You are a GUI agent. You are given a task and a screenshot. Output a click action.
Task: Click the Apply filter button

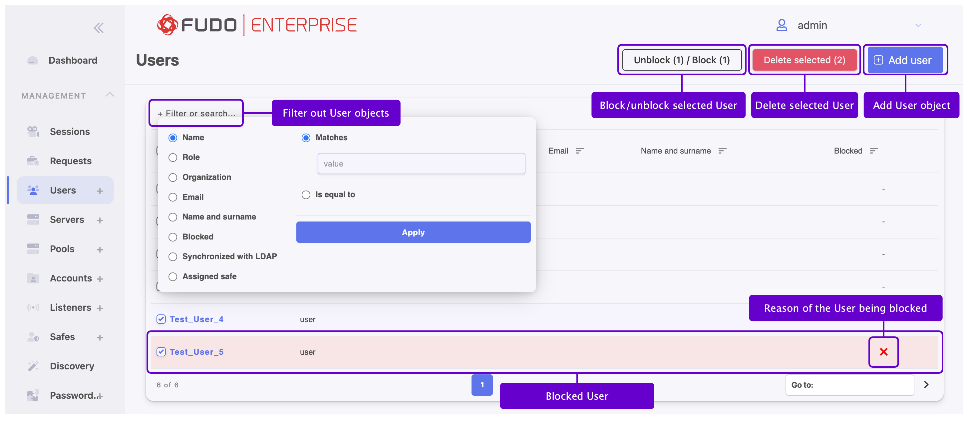click(x=413, y=232)
